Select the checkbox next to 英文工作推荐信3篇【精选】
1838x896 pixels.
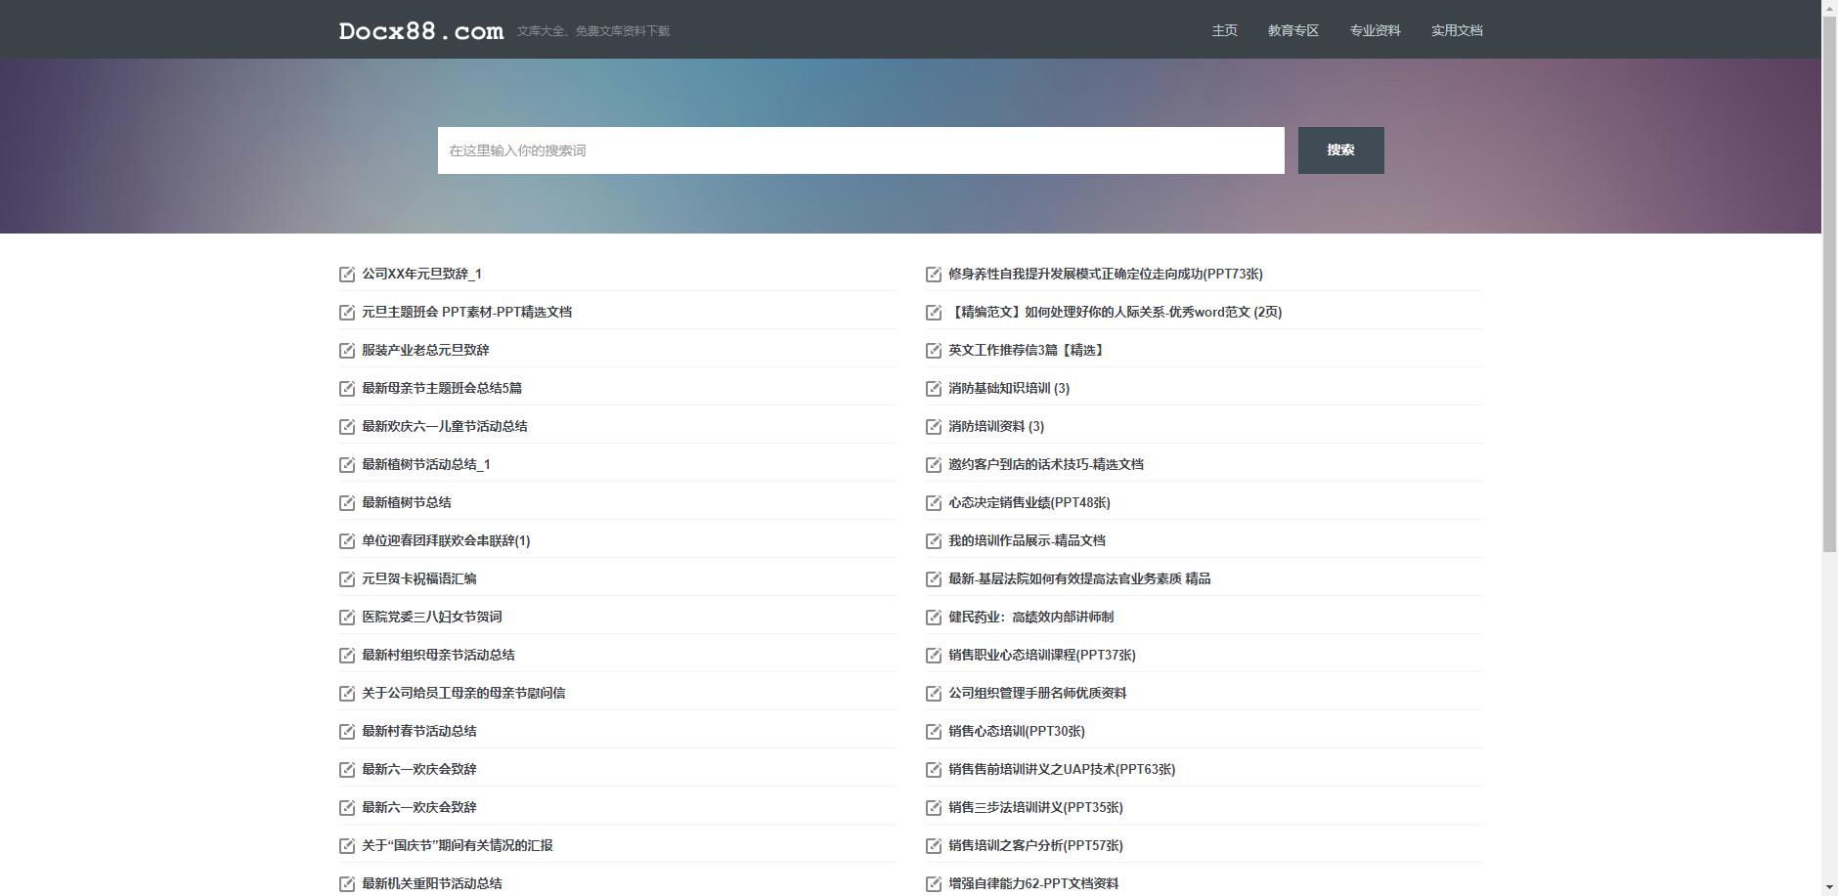933,350
